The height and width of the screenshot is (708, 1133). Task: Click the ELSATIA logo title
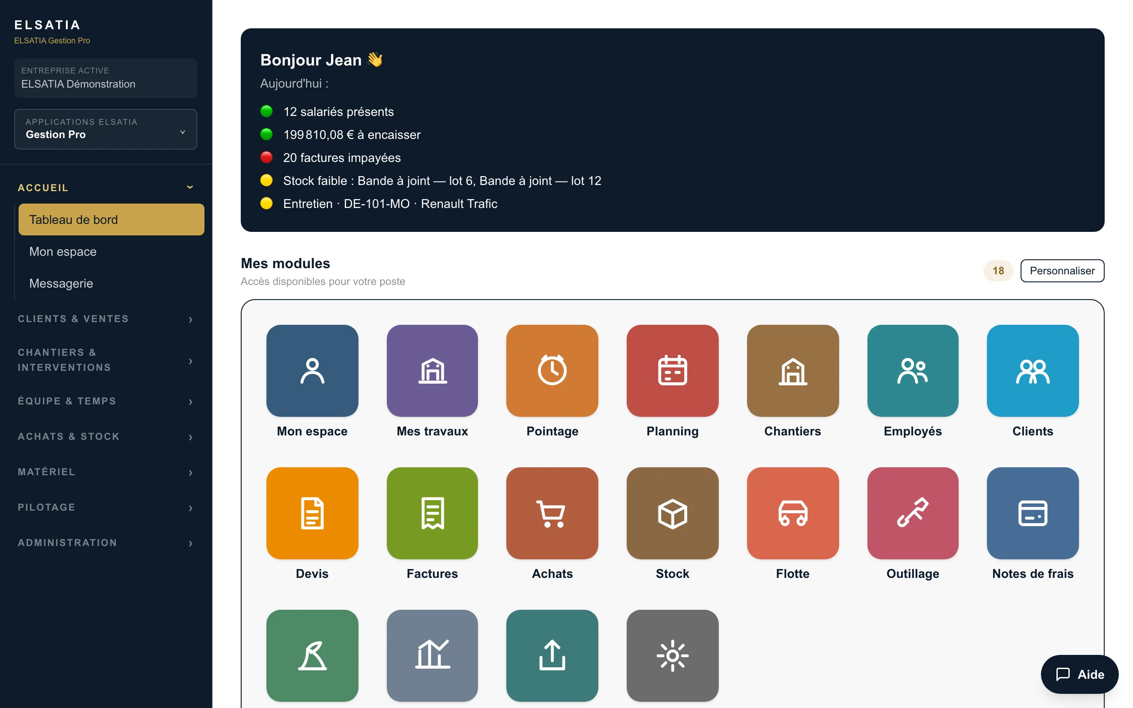coord(47,24)
